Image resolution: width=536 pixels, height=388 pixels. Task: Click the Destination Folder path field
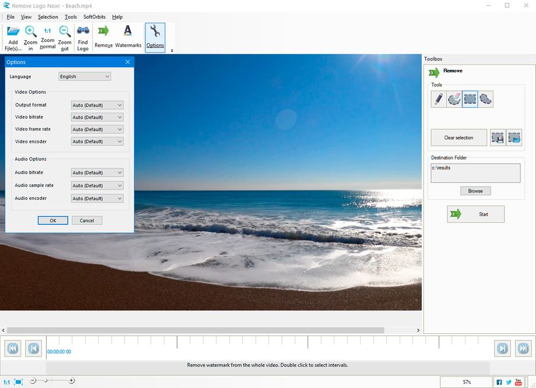pyautogui.click(x=475, y=172)
